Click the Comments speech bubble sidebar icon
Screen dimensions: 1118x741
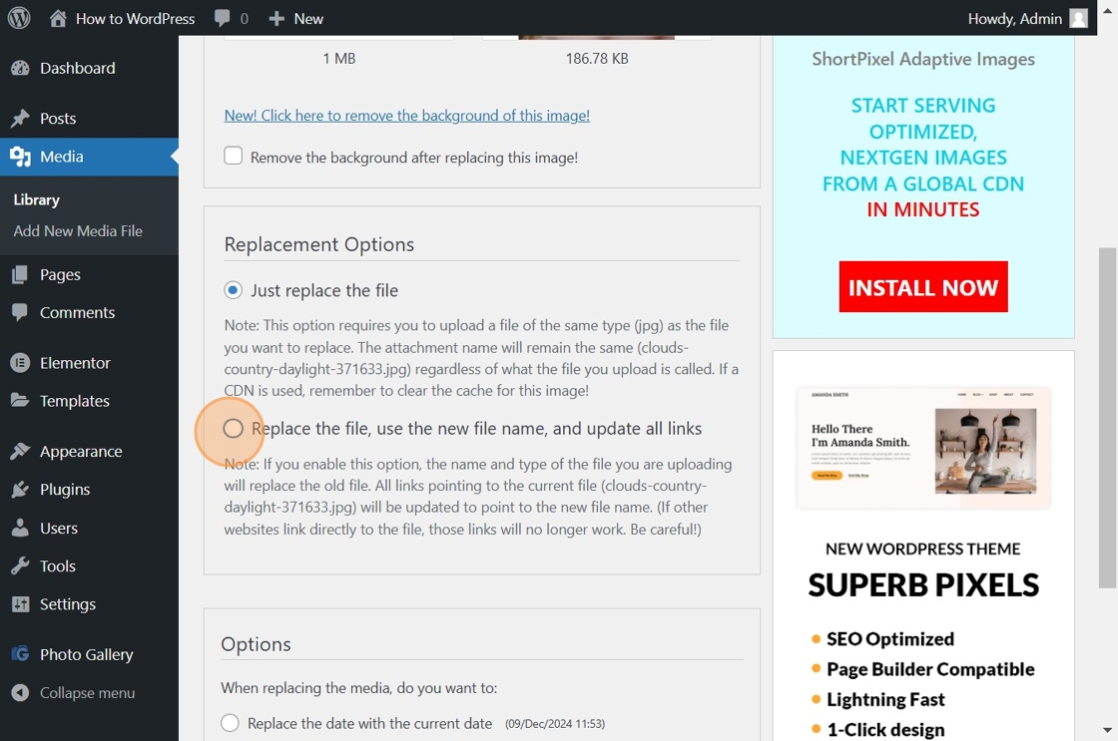(20, 312)
